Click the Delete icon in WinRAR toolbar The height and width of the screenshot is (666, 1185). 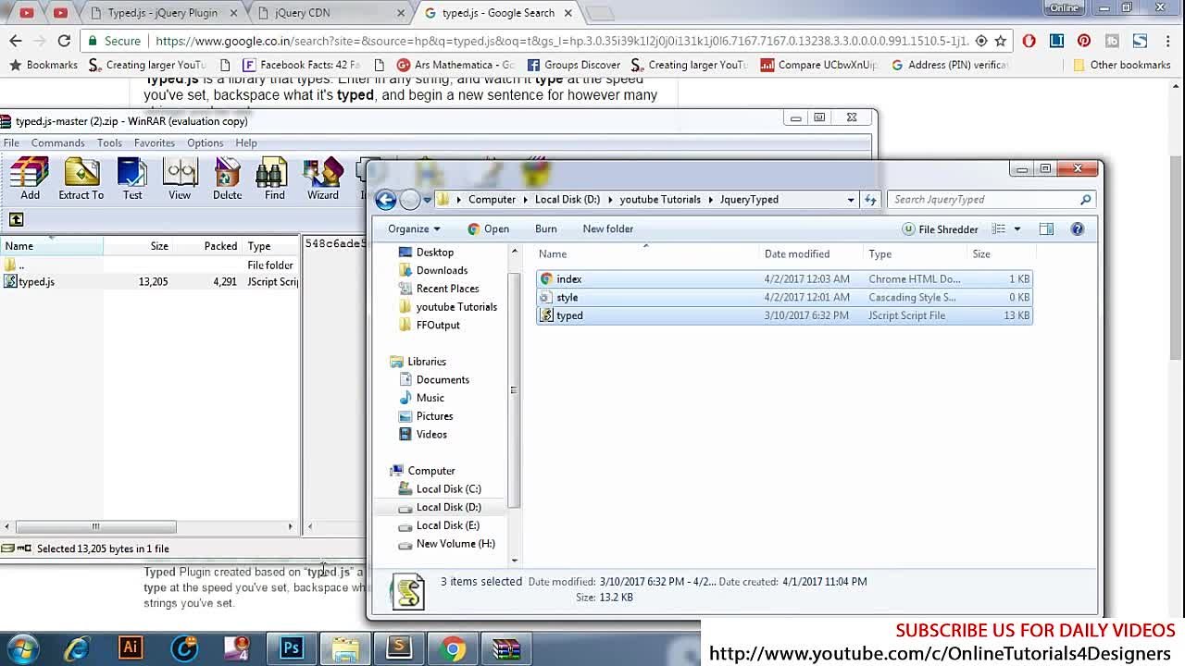(227, 179)
